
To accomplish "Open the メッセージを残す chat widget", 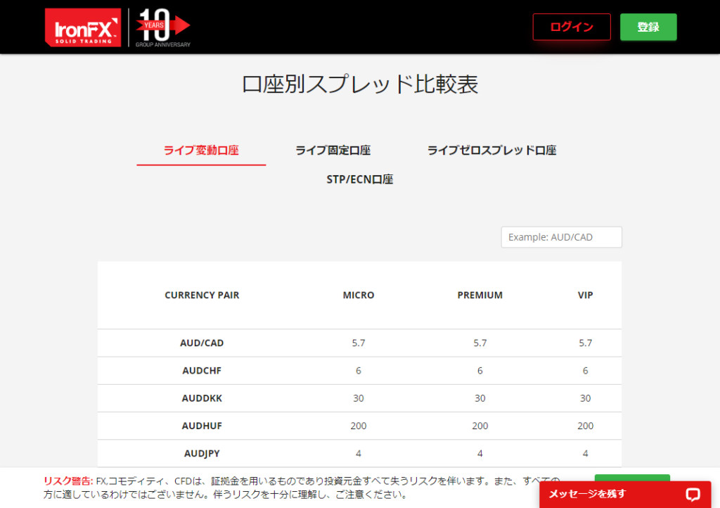I will tap(625, 494).
